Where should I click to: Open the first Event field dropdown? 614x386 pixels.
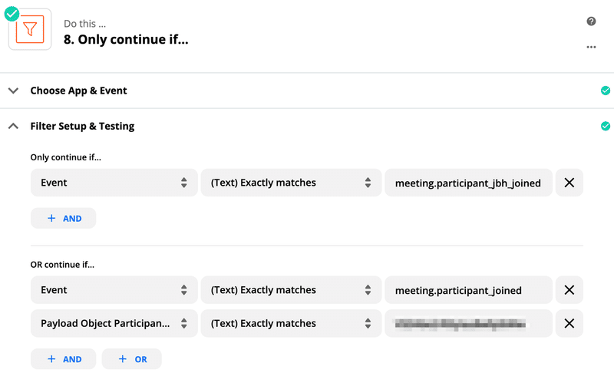[x=114, y=183]
